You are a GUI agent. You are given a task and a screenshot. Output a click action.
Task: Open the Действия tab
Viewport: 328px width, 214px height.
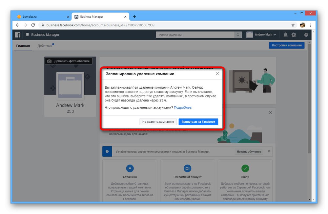click(45, 46)
